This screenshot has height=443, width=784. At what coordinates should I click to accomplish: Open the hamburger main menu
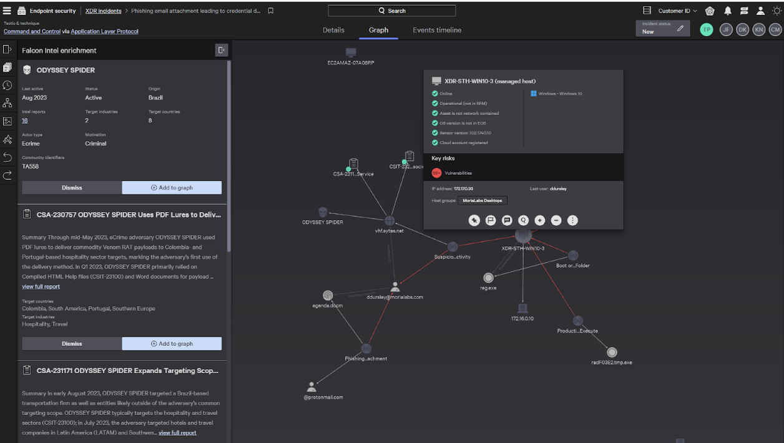coord(7,11)
